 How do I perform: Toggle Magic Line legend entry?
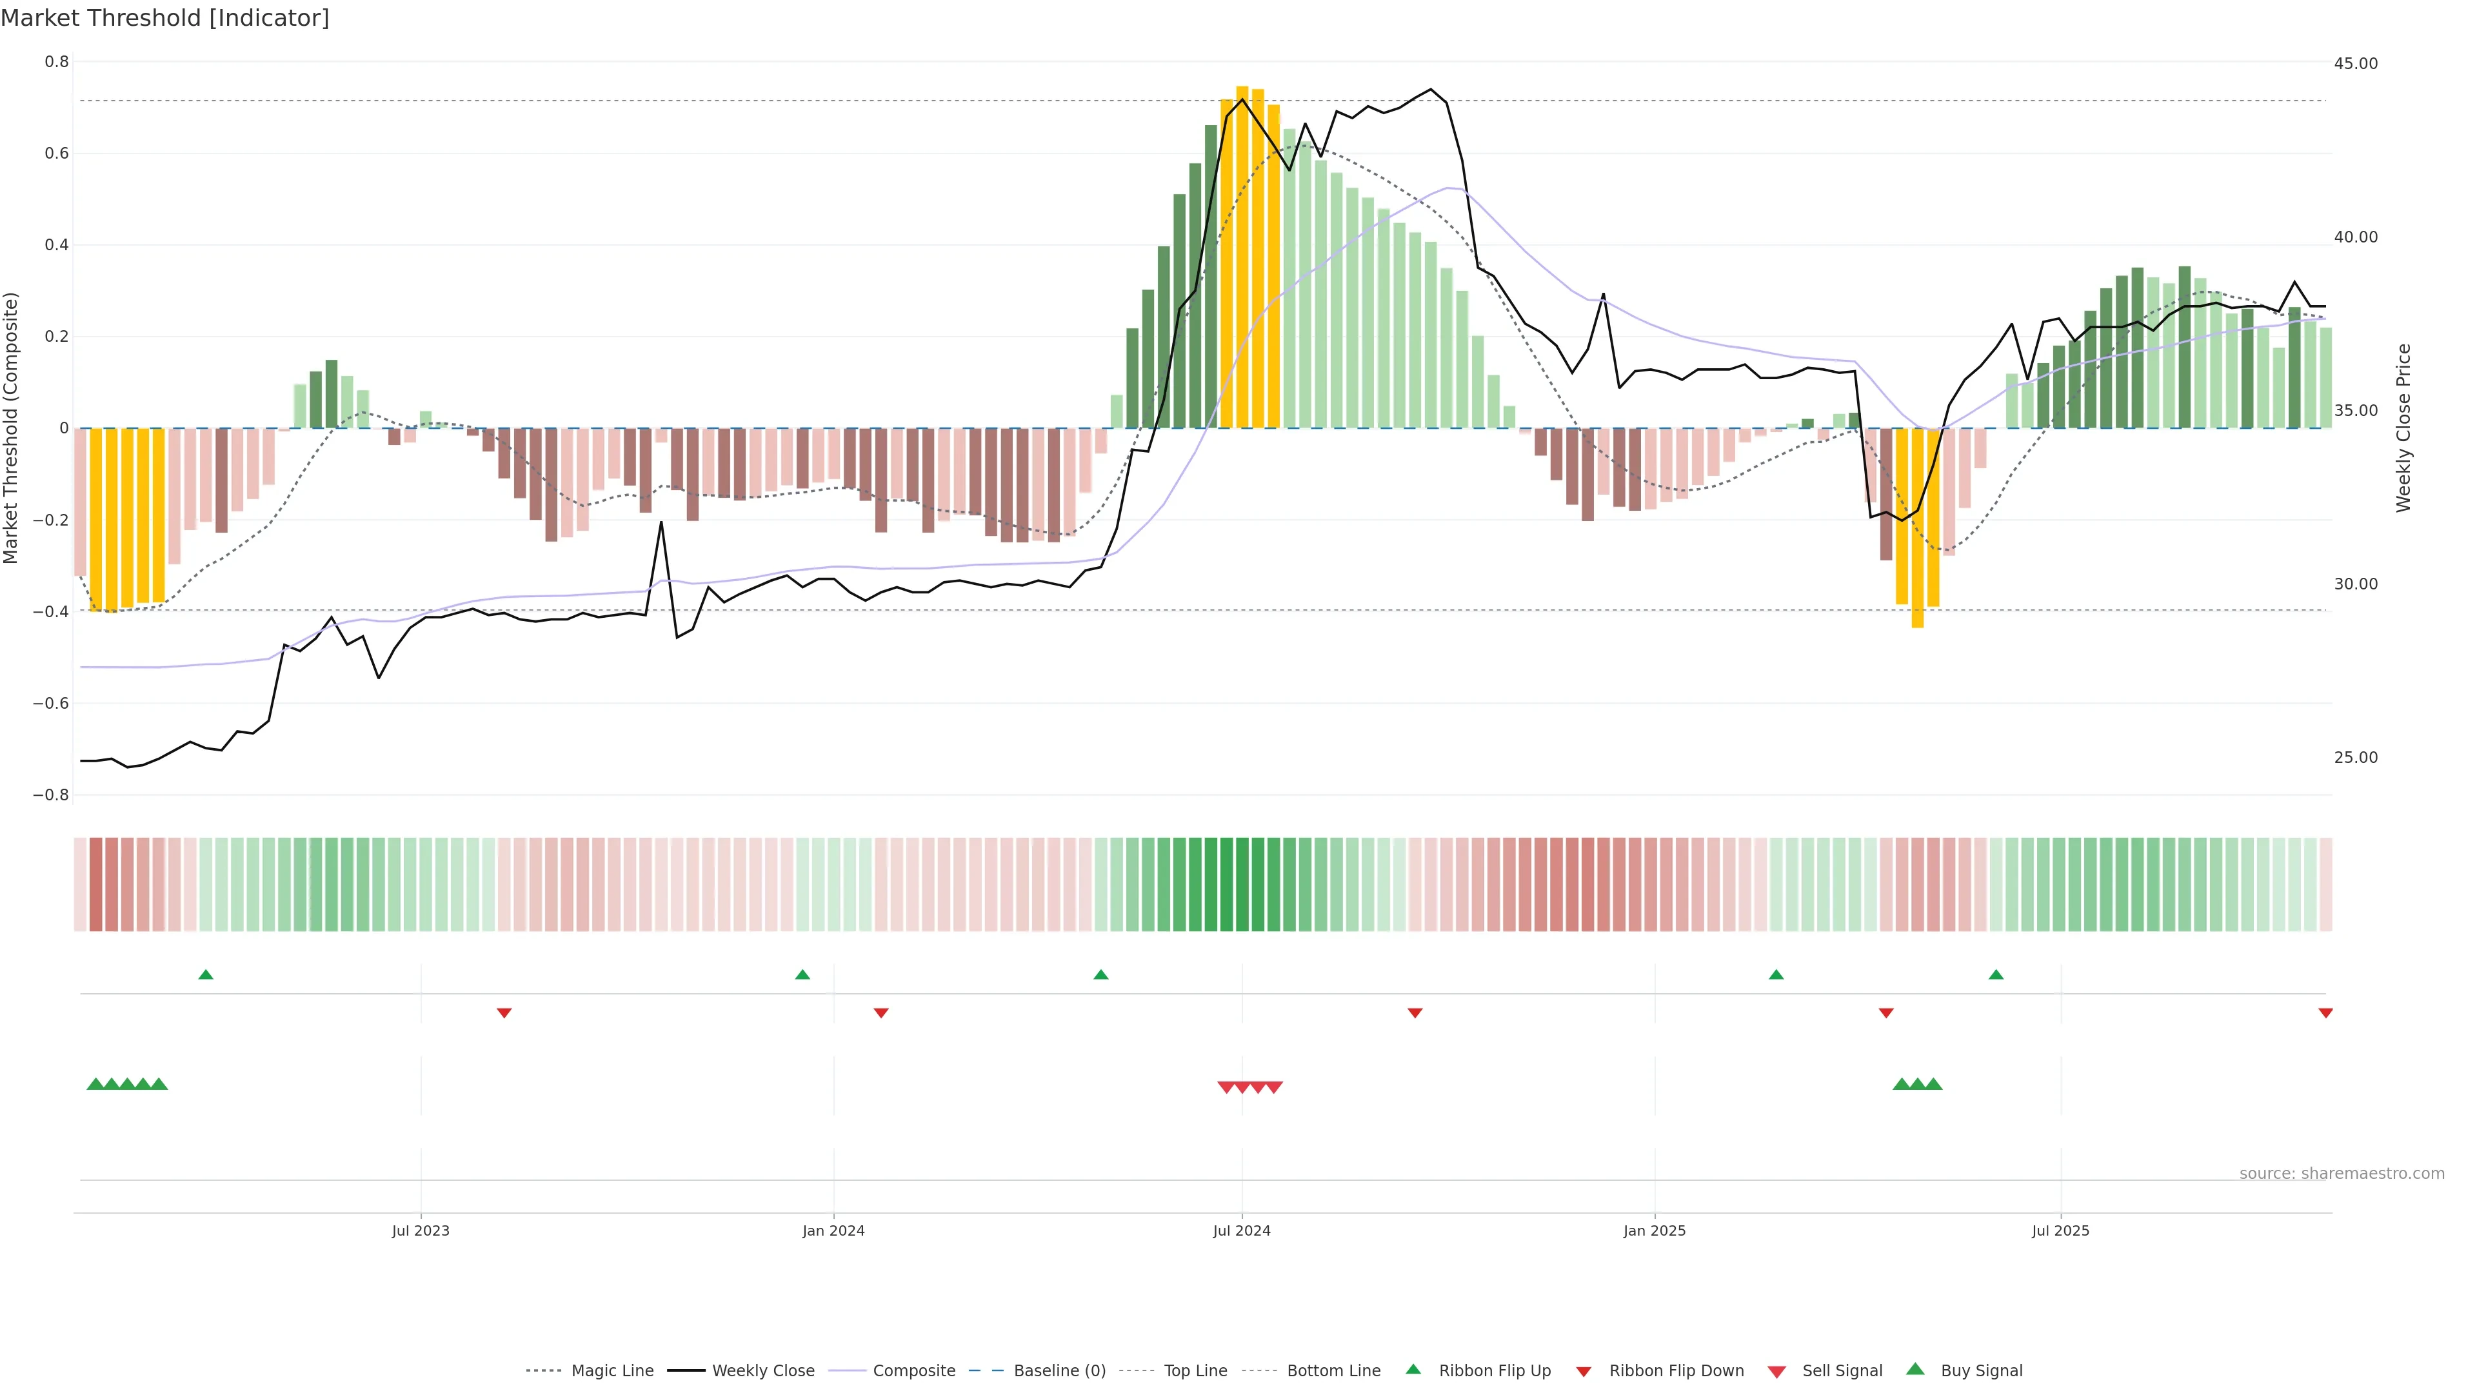click(x=612, y=1371)
